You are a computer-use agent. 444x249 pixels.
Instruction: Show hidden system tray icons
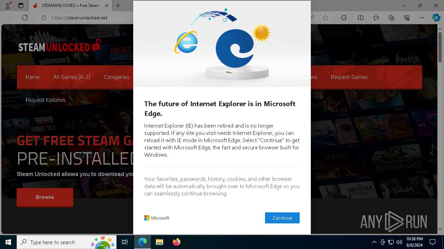point(374,242)
